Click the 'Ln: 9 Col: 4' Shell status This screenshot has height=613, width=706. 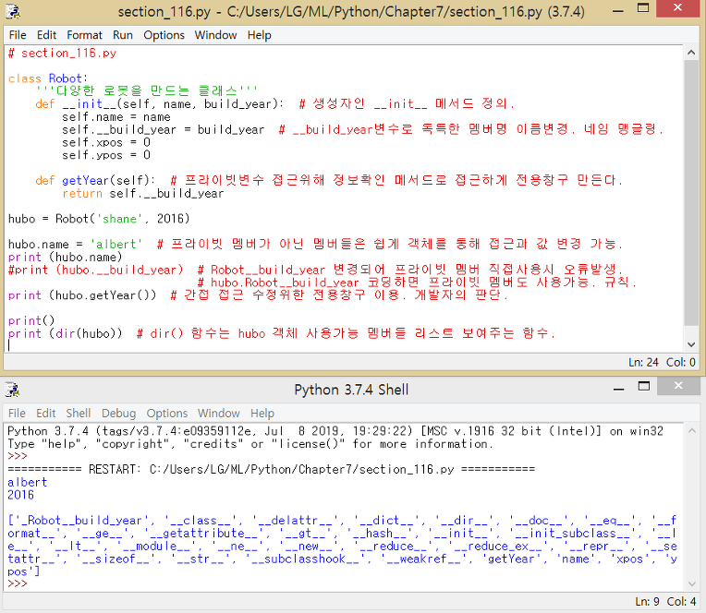[665, 601]
